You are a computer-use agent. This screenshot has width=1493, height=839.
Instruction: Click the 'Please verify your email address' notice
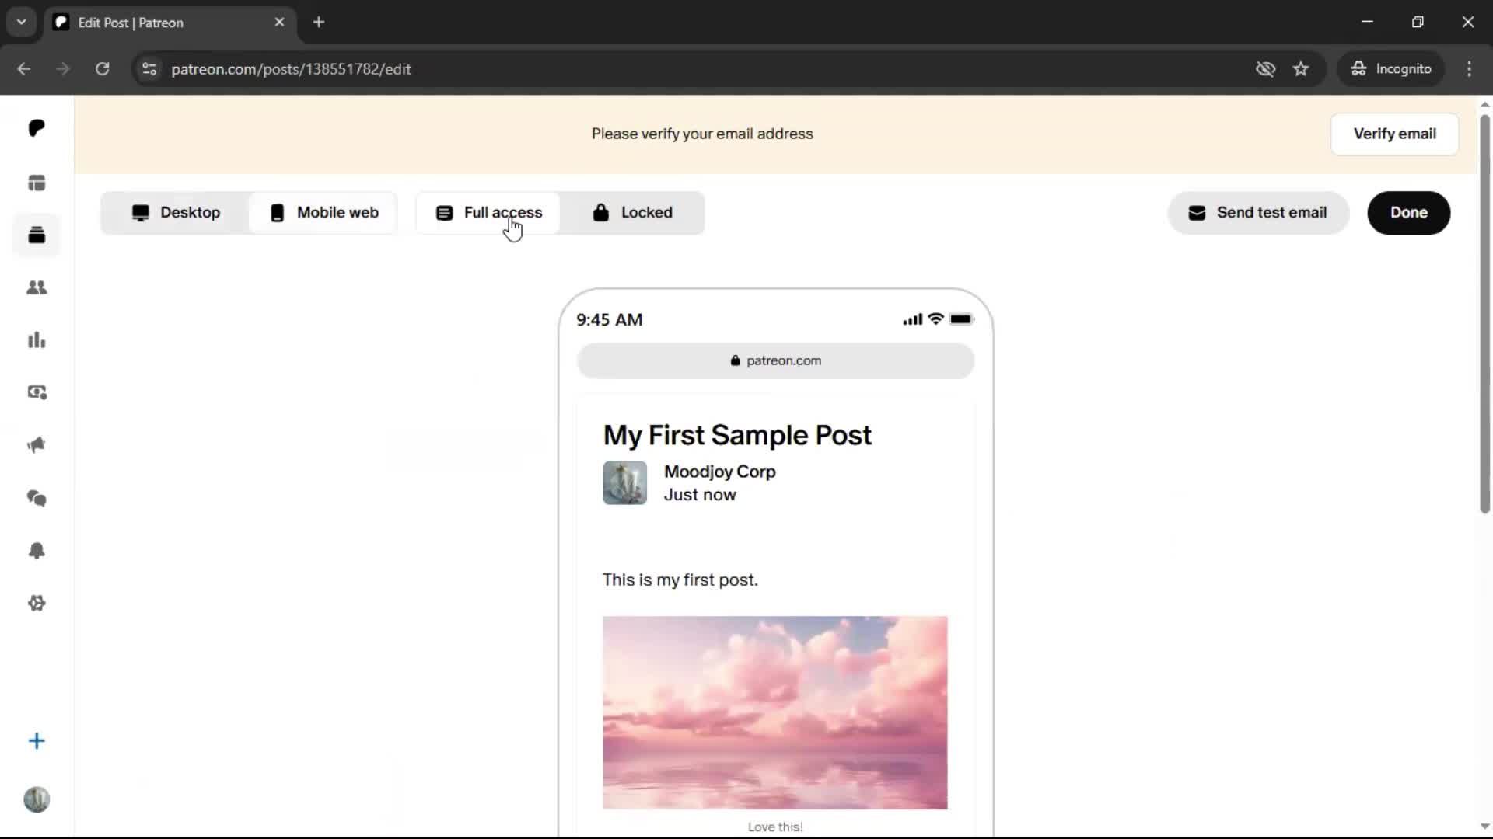pyautogui.click(x=702, y=134)
